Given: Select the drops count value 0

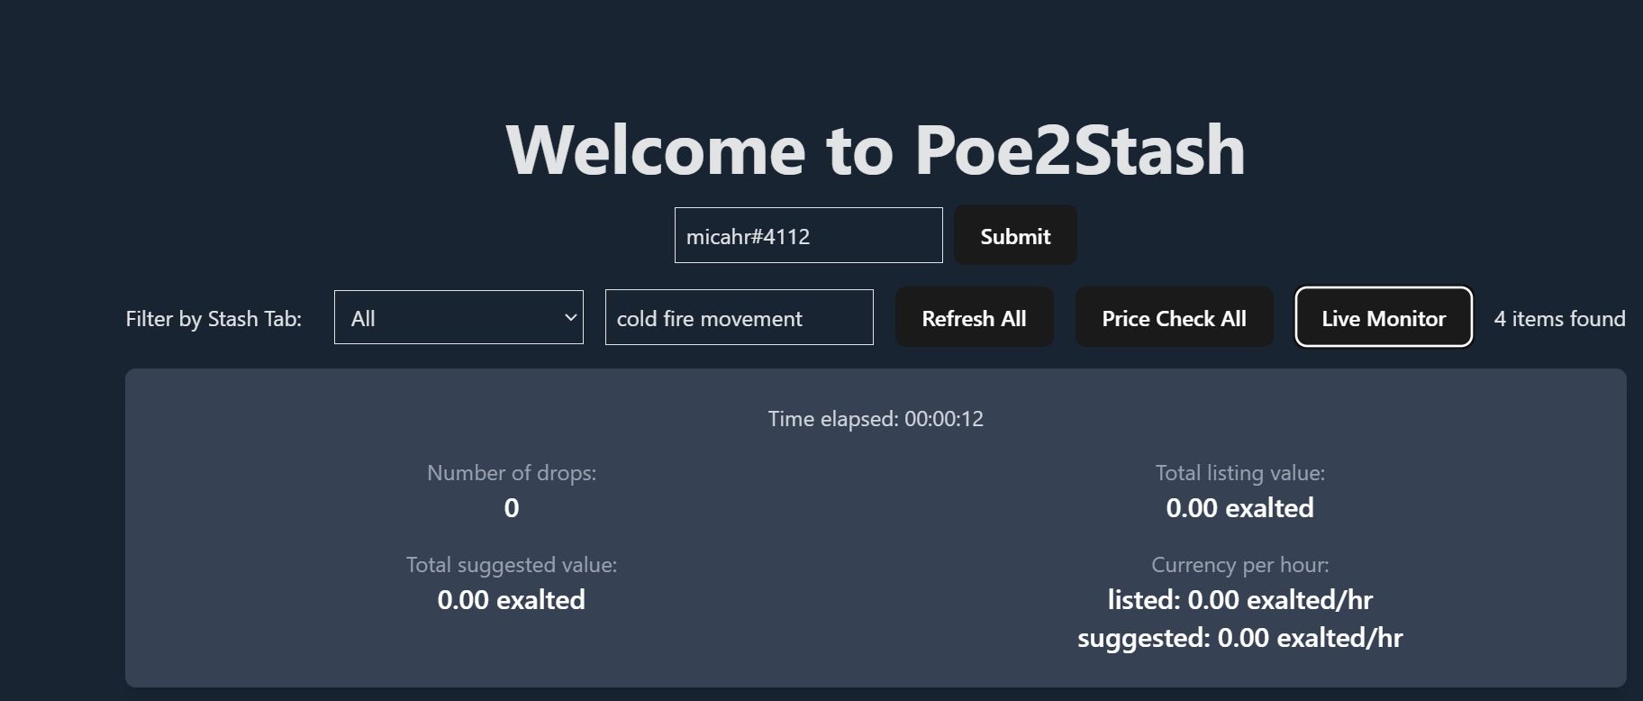Looking at the screenshot, I should (x=512, y=508).
